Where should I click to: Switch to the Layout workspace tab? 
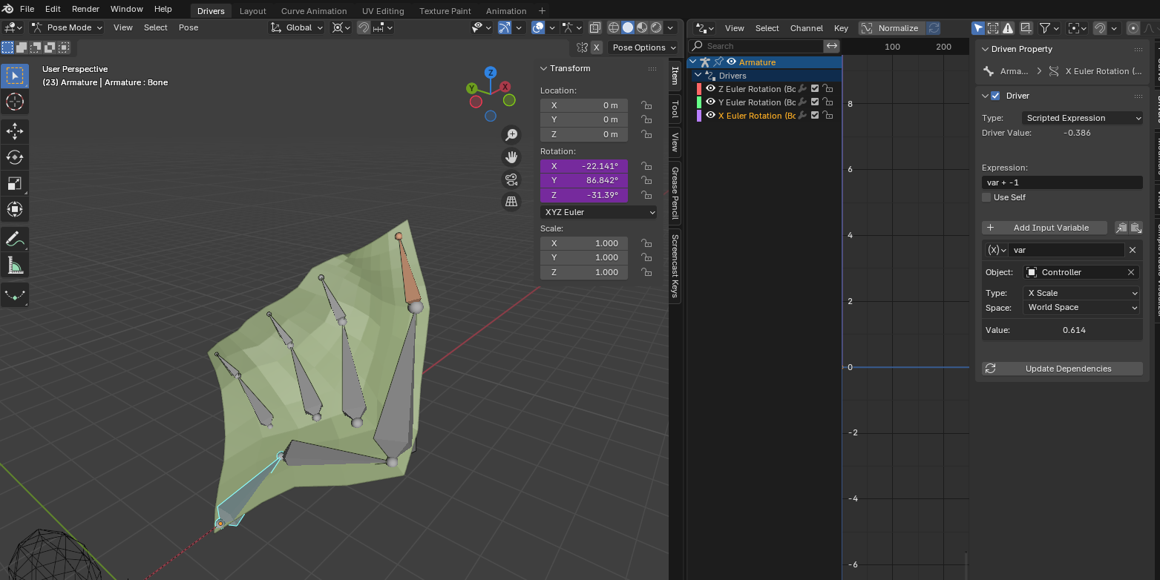(x=252, y=10)
